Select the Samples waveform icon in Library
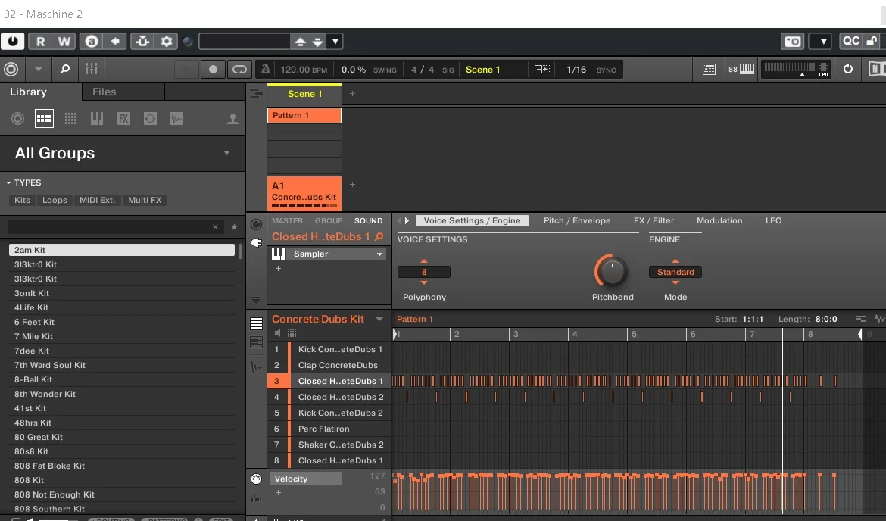Screen dimensions: 886x521 (x=176, y=119)
